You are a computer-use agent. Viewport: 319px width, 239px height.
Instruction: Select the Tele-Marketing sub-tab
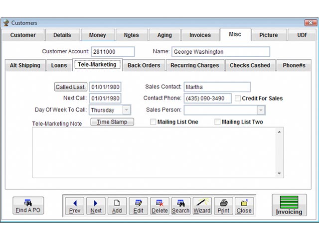coord(97,65)
